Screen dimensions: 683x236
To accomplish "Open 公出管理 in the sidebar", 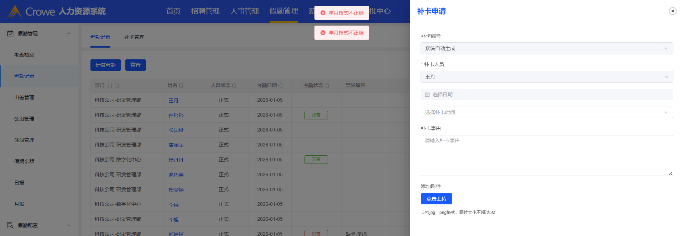I will click(x=24, y=119).
